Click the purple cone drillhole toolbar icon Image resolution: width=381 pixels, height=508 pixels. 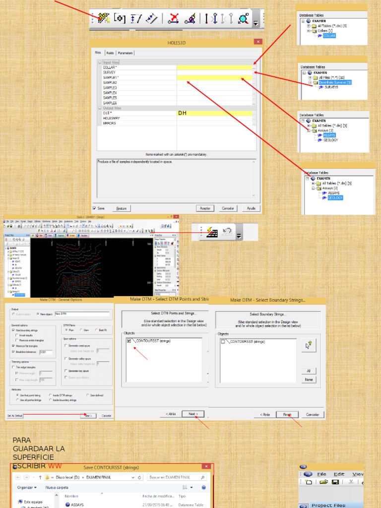[190, 19]
